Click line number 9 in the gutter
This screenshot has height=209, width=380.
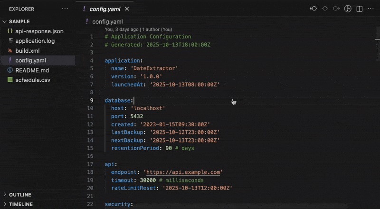[92, 100]
